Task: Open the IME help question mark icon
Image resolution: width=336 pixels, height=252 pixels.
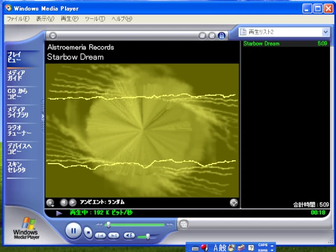Action: click(x=251, y=248)
